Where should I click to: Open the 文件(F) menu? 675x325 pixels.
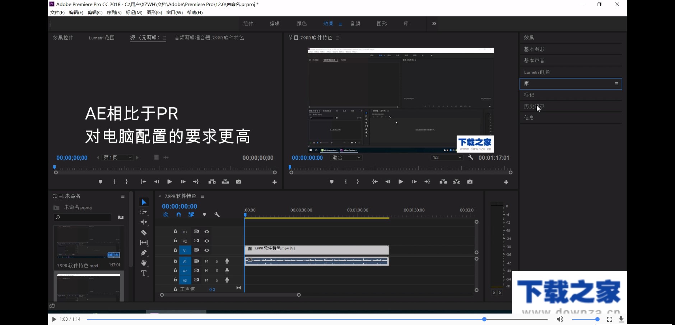point(56,12)
